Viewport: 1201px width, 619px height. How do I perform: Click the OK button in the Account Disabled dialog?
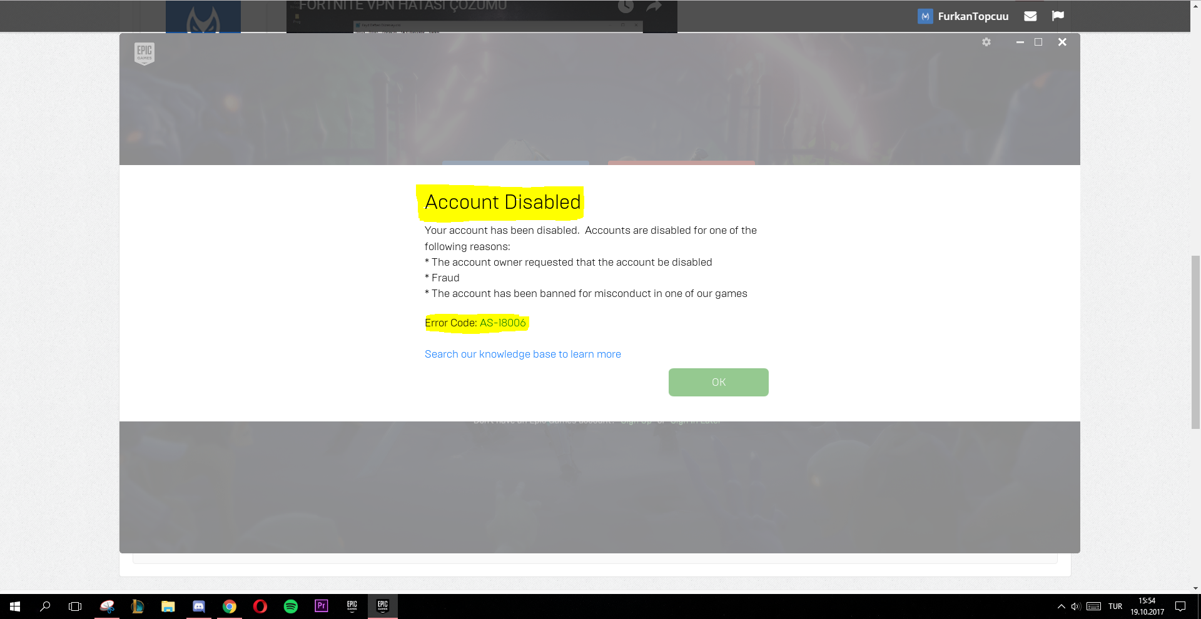coord(718,382)
